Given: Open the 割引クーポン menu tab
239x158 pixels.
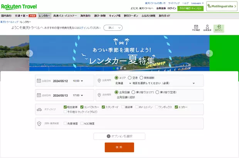Looking at the screenshot, I should pos(131,16).
